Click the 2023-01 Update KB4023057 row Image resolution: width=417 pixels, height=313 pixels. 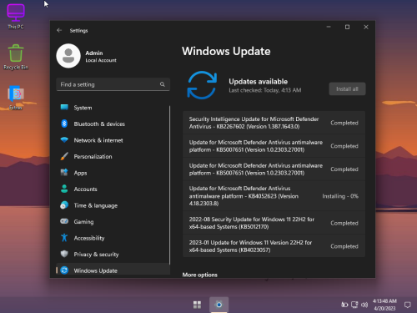coord(274,246)
